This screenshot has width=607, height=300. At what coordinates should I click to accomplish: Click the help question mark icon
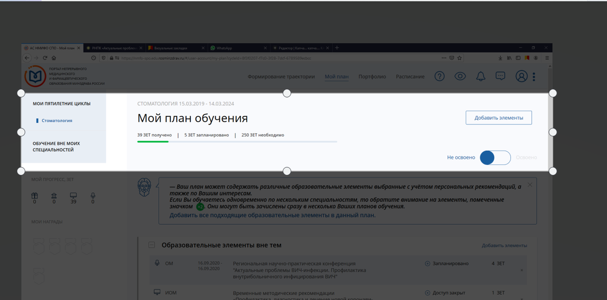(x=440, y=76)
